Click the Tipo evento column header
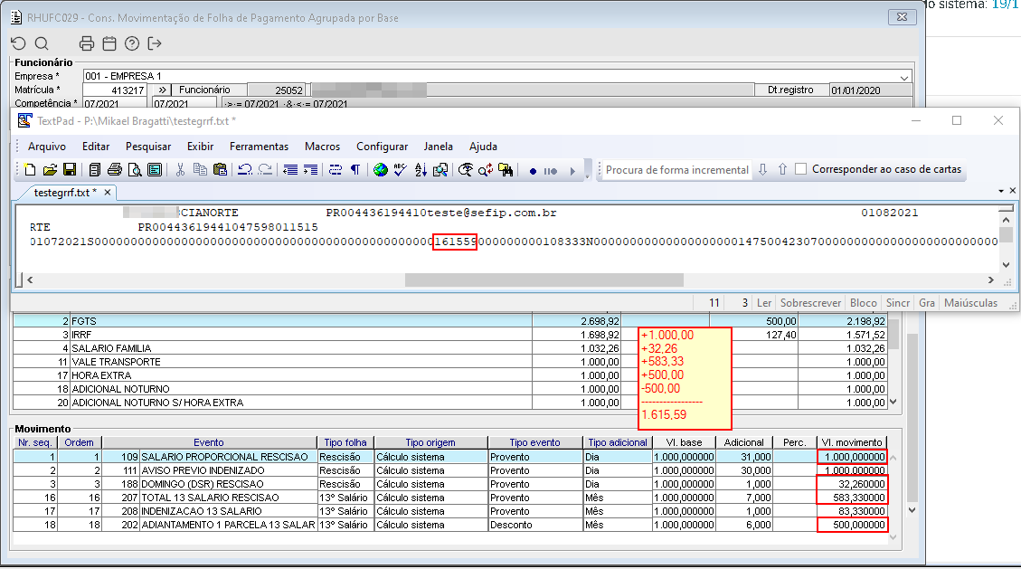The height and width of the screenshot is (569, 1021). pyautogui.click(x=534, y=442)
